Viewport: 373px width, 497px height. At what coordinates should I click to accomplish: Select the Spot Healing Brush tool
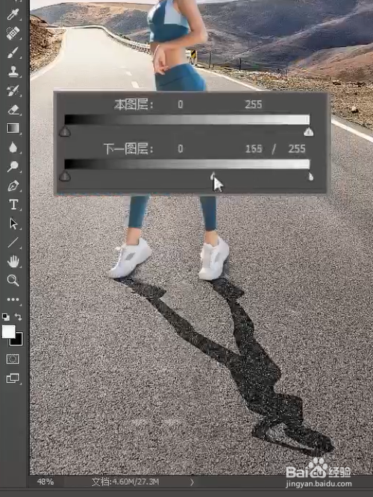point(13,33)
